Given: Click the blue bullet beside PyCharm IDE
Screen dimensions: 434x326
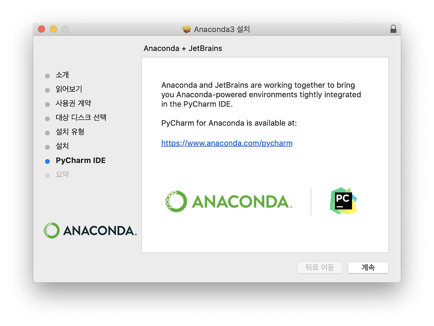Looking at the screenshot, I should click(47, 161).
